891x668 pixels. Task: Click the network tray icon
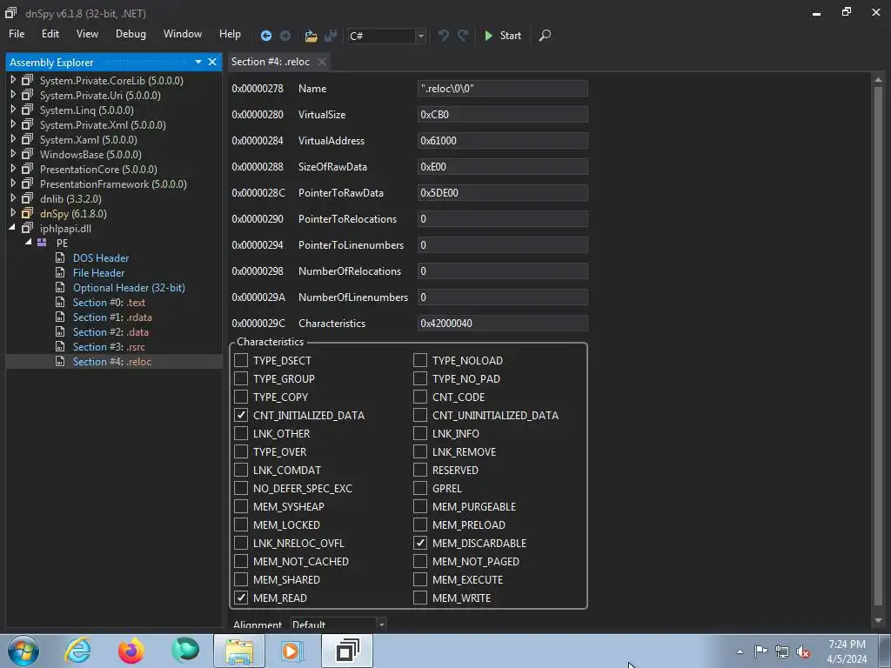782,651
